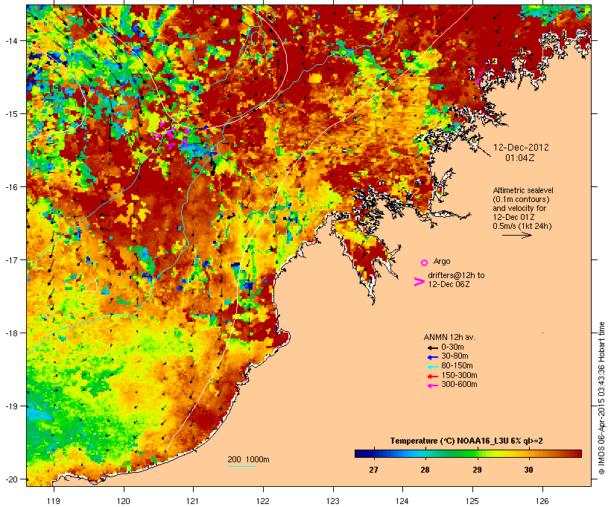Click the magenta 300-600m legend arrow
611x507 pixels.
click(433, 385)
